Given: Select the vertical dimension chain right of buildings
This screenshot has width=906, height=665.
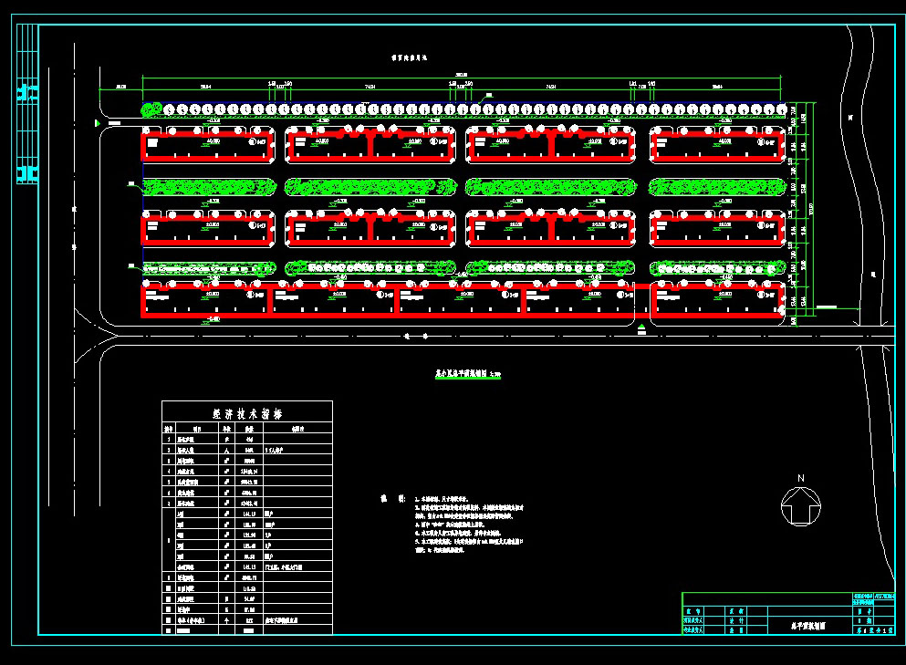Looking at the screenshot, I should pos(794,212).
